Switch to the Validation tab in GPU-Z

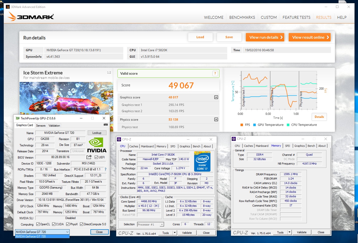point(54,126)
